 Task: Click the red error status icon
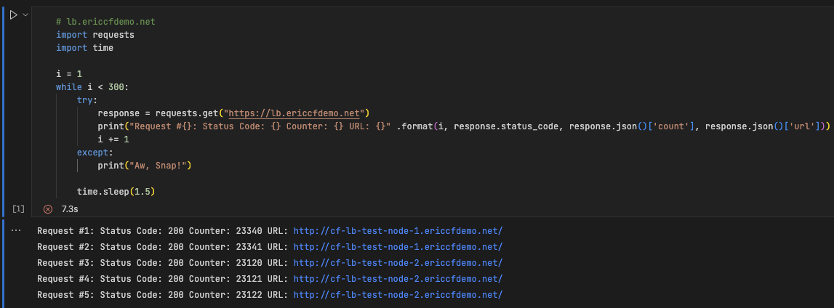coord(48,208)
